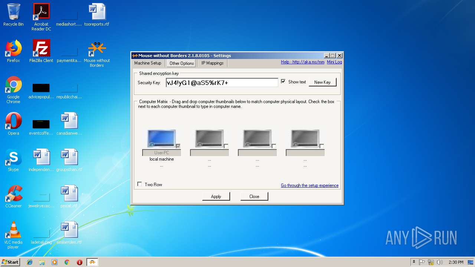Check the second computer slot checkbox
The height and width of the screenshot is (267, 475).
[226, 146]
